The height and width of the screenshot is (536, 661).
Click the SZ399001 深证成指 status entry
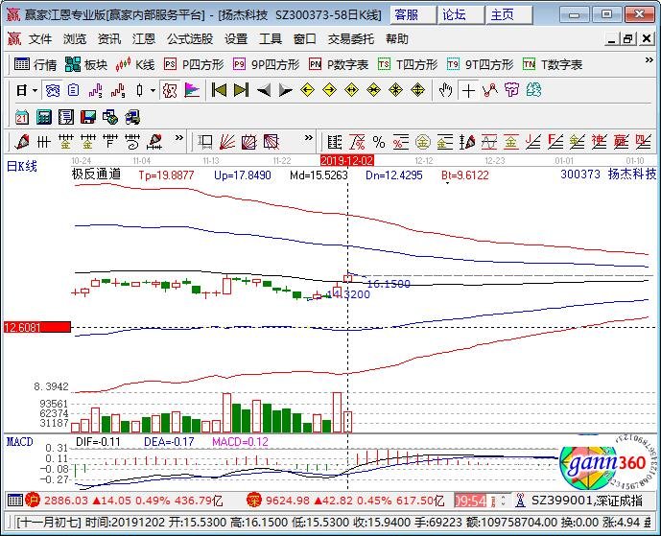[587, 501]
